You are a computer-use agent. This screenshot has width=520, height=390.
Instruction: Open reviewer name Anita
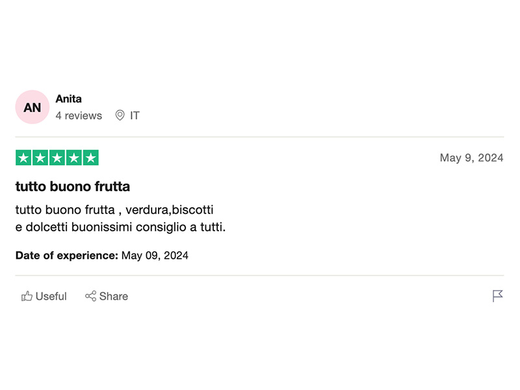[x=68, y=99]
